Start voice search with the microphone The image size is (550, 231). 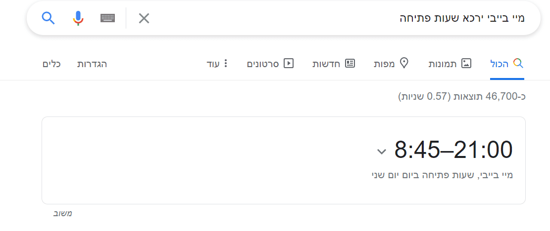[x=78, y=18]
